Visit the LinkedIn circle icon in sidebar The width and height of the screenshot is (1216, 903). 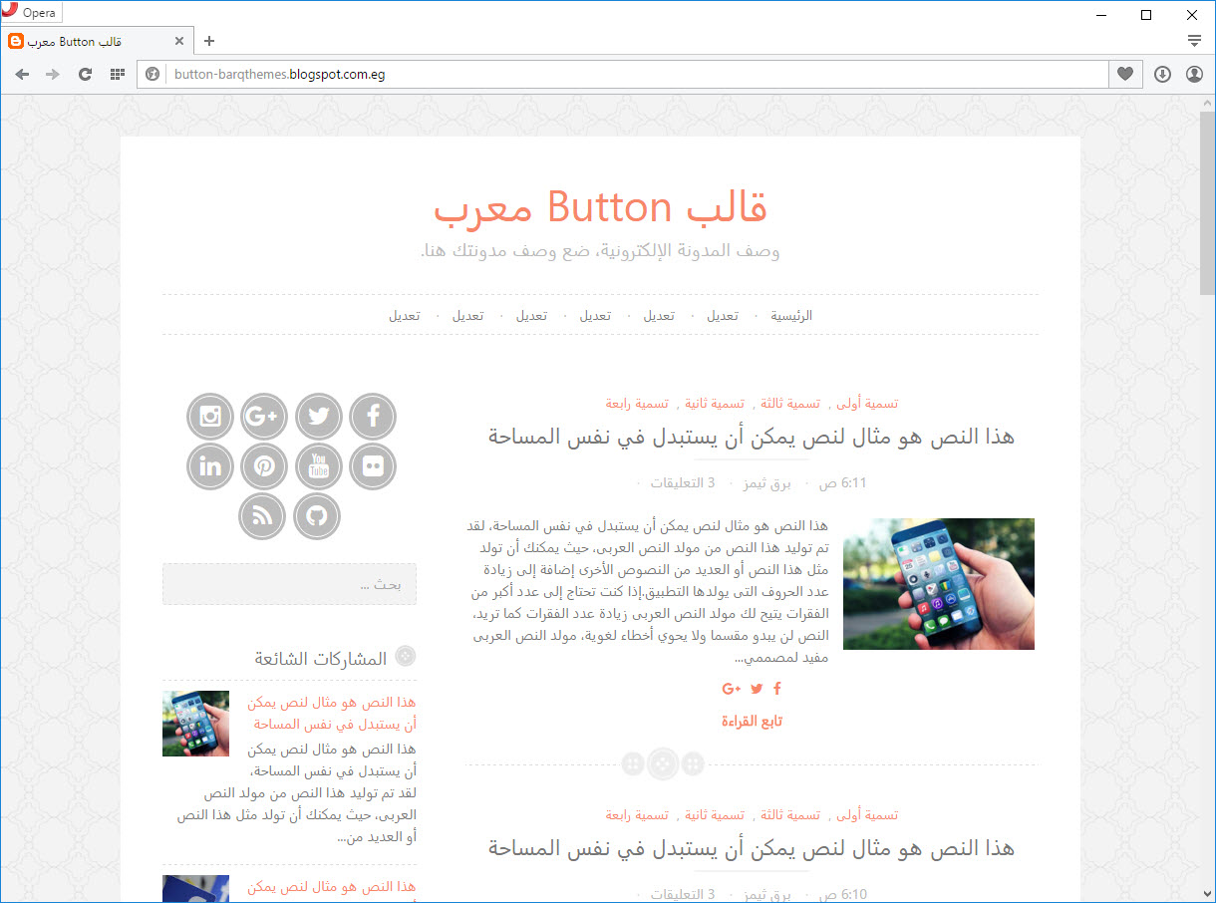click(x=210, y=466)
